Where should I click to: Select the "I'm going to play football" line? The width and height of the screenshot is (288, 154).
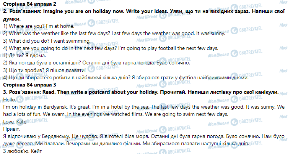[110, 48]
